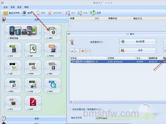Choose the -> AVI conversion tile
This screenshot has height=124, width=166.
click(13, 50)
